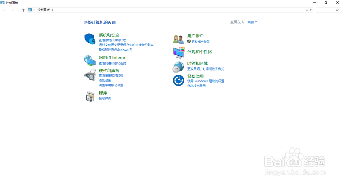
Task: Open the 外观和个性化 monitor icon
Action: coord(179,53)
